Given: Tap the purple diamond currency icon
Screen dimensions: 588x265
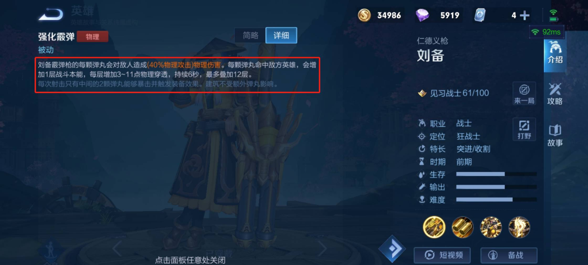Looking at the screenshot, I should pos(422,15).
